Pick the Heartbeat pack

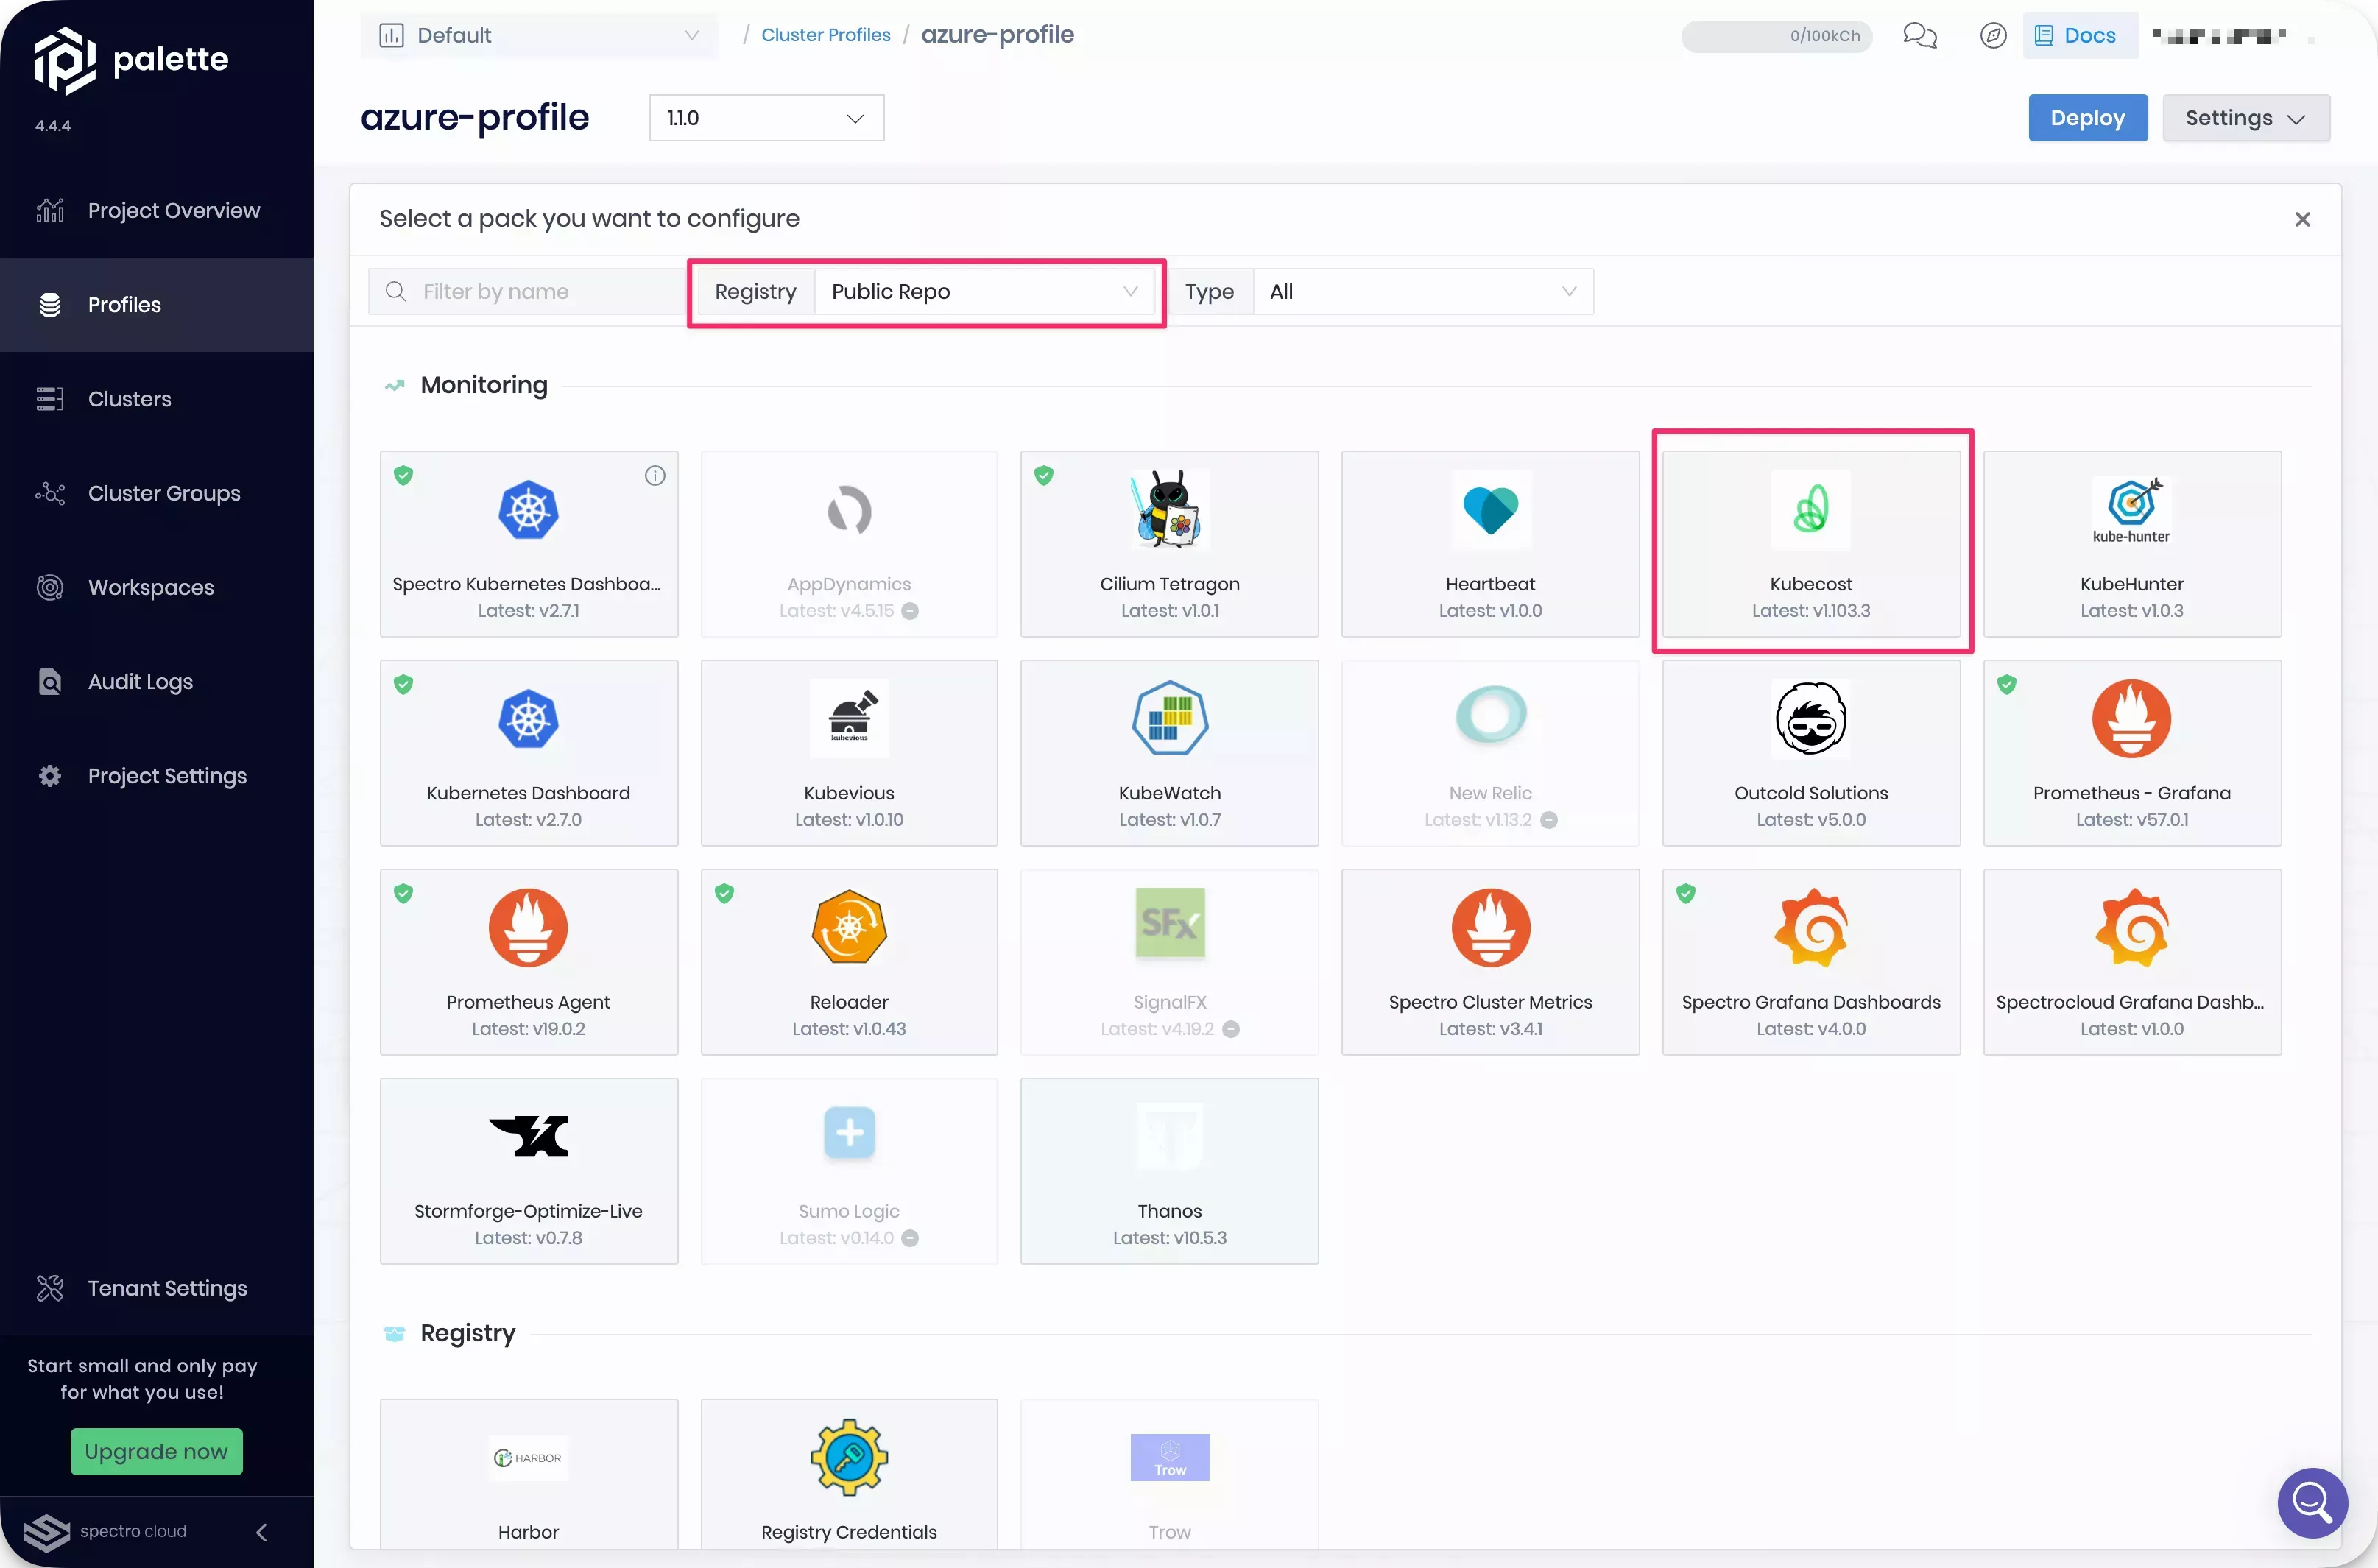[1490, 543]
